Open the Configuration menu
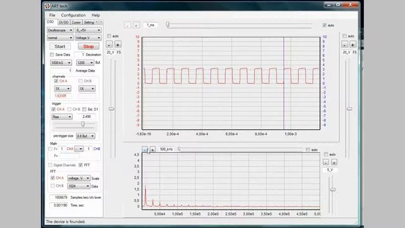This screenshot has height=228, width=405. 73,15
